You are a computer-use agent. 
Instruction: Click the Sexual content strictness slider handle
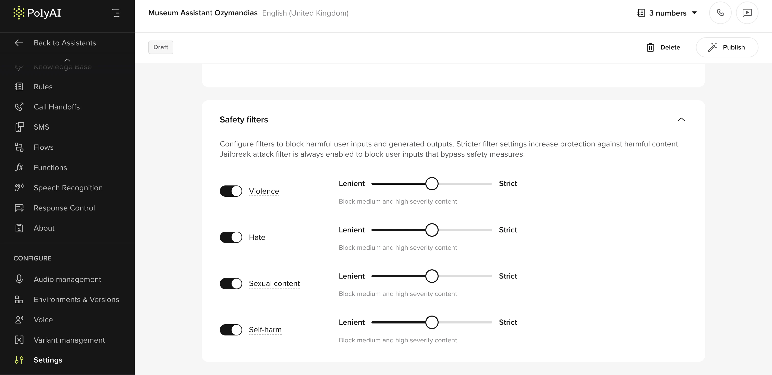[431, 276]
